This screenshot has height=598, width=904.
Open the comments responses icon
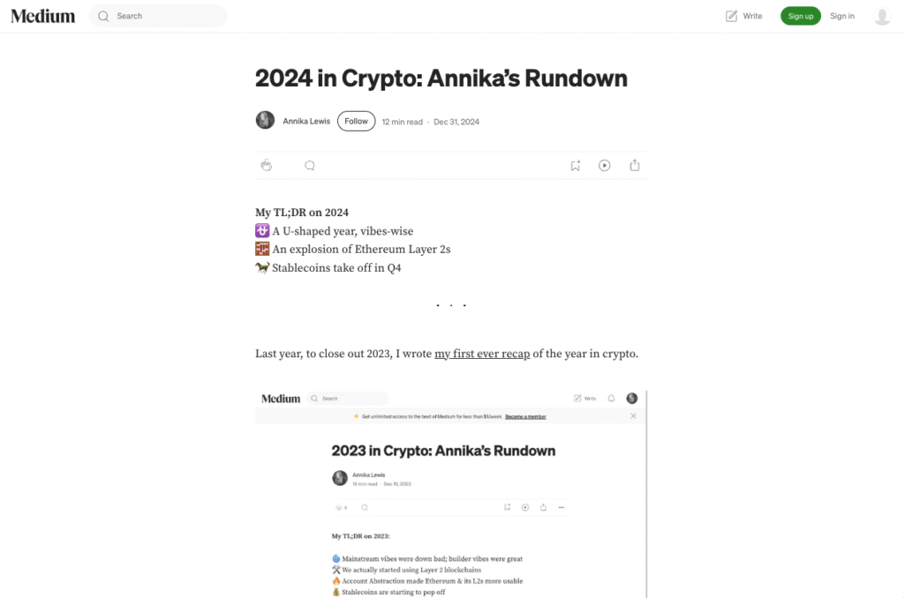310,165
